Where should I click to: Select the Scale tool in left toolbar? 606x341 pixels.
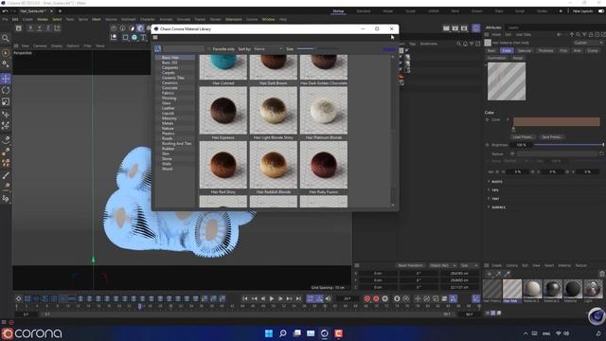6,101
